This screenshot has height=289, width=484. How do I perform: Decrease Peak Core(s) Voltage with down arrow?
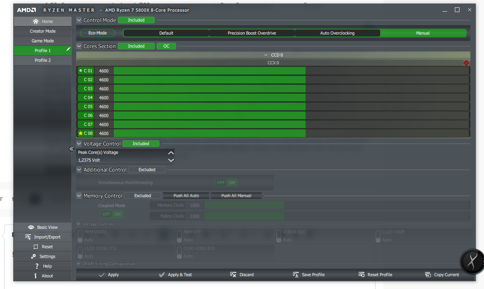pos(171,160)
